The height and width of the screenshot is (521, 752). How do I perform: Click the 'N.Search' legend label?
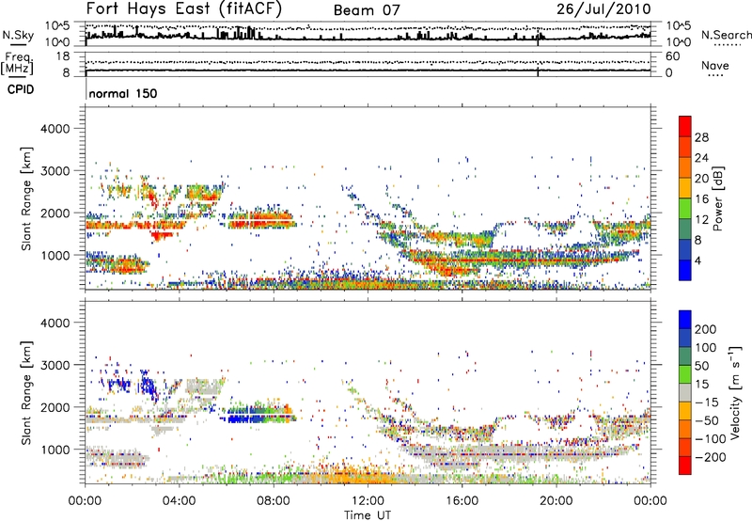pos(726,35)
